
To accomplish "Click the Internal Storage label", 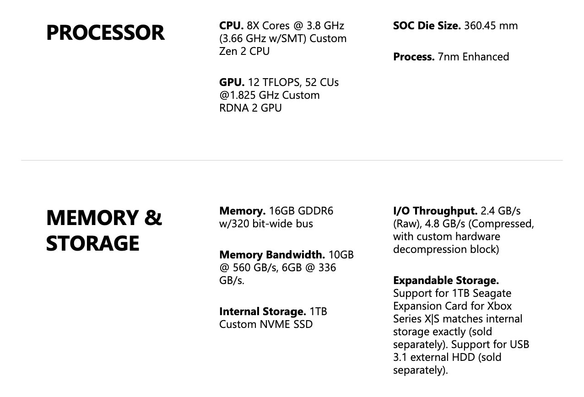I will pos(263,311).
